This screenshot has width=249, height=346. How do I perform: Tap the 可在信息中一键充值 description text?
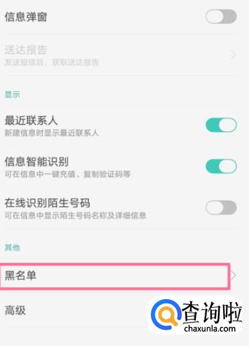[68, 174]
